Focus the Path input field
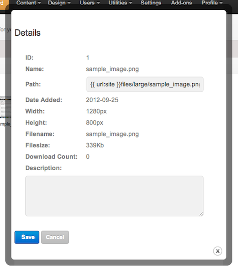Image resolution: width=238 pixels, height=270 pixels. [x=145, y=85]
